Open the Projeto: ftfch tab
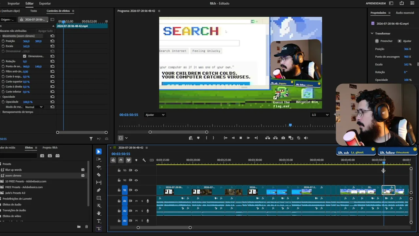This screenshot has height=236, width=419. point(50,147)
